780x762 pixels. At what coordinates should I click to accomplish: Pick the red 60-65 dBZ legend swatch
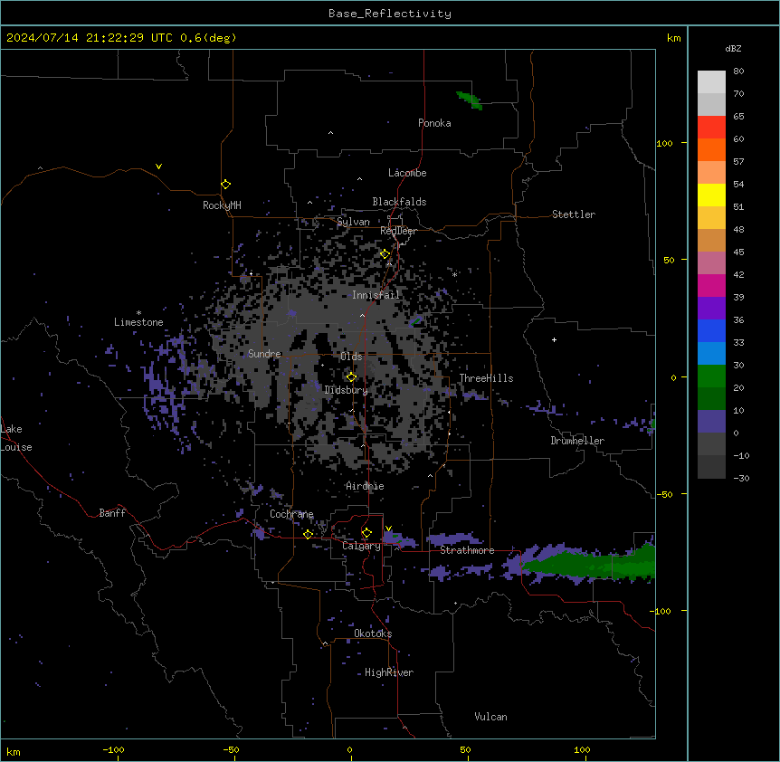click(x=711, y=127)
